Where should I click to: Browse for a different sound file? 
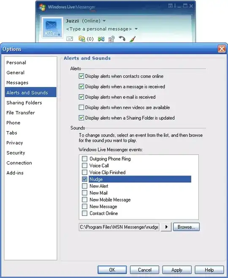(x=186, y=227)
